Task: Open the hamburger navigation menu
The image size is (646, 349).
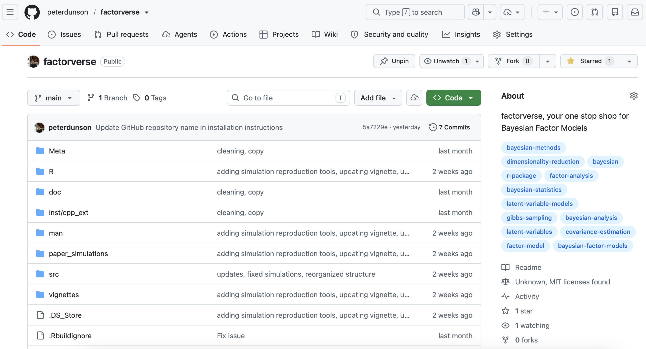Action: tap(10, 12)
